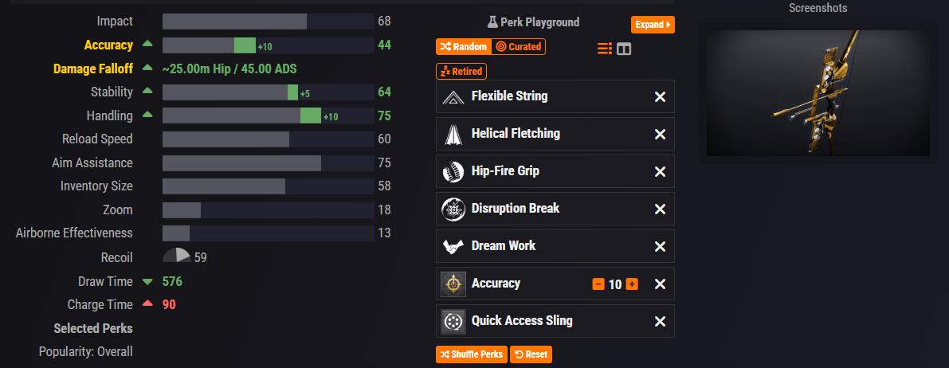Switch to list view layout icon
This screenshot has height=368, width=949.
(605, 49)
